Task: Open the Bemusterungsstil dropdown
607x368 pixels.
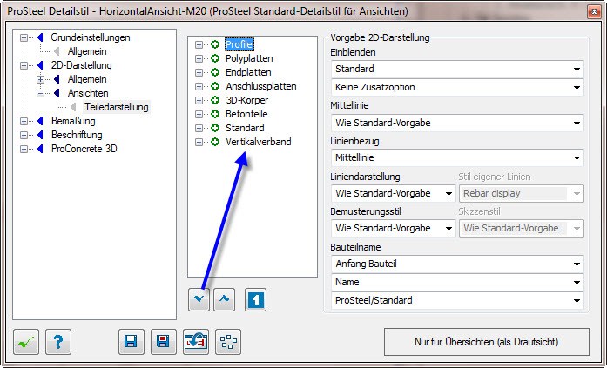Action: pyautogui.click(x=393, y=228)
